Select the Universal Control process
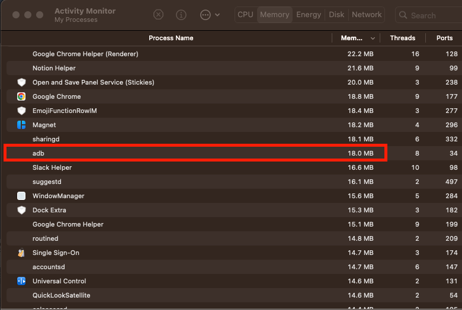This screenshot has width=462, height=310. [234, 281]
